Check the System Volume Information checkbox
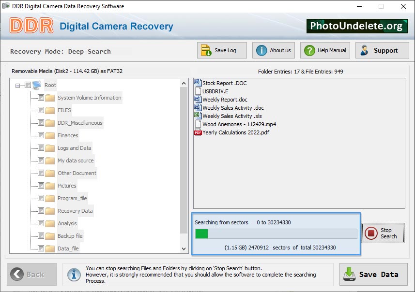 41,98
